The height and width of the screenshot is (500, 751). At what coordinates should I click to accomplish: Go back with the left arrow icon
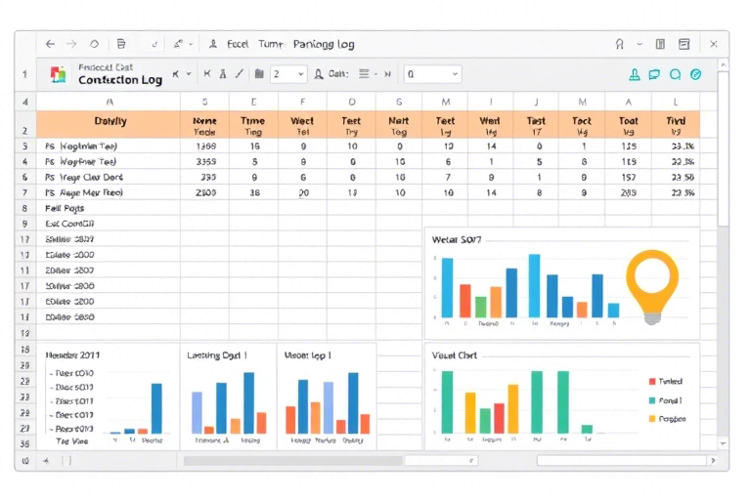[x=50, y=44]
